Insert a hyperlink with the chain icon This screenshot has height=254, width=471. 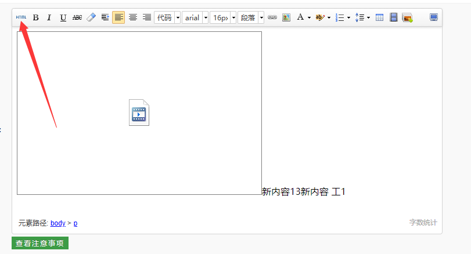[272, 17]
